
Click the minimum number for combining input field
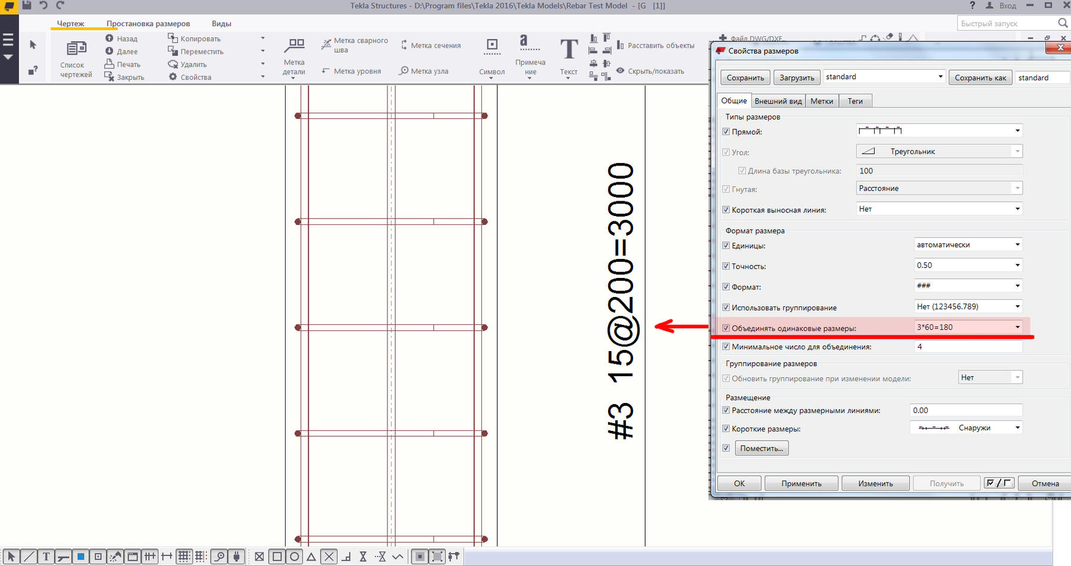[x=967, y=346]
